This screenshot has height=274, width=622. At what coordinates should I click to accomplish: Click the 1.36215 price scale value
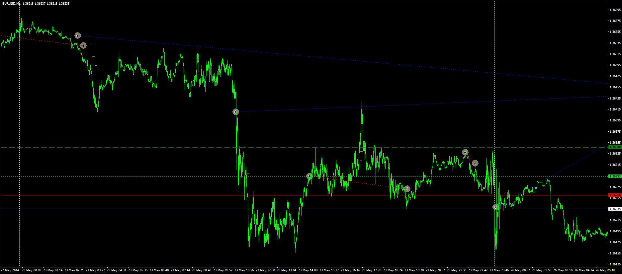(x=615, y=220)
